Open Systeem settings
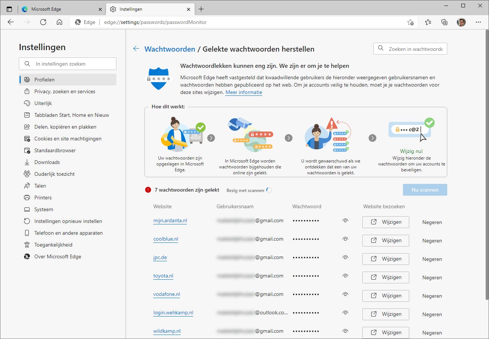 68,209
